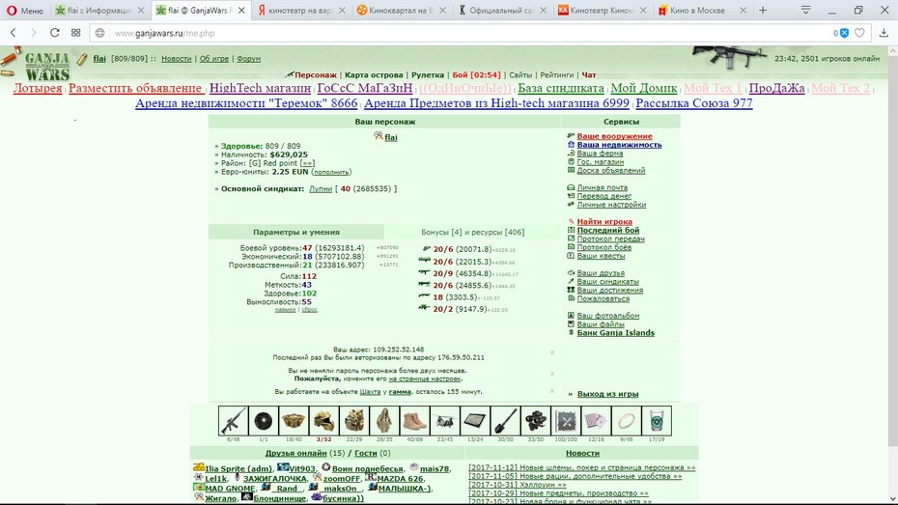This screenshot has width=898, height=505.
Task: Open the Бой [02:54] link
Action: pyautogui.click(x=476, y=75)
